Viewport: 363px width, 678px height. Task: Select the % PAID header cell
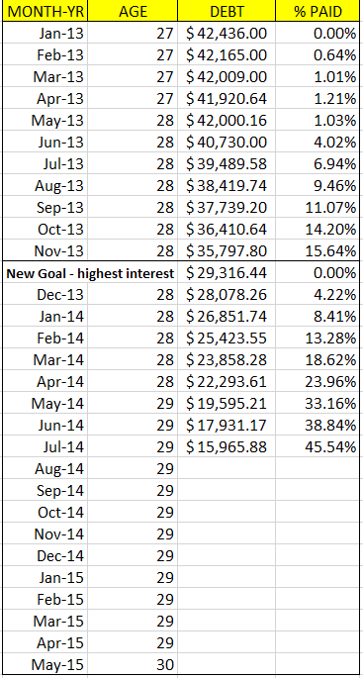point(318,12)
